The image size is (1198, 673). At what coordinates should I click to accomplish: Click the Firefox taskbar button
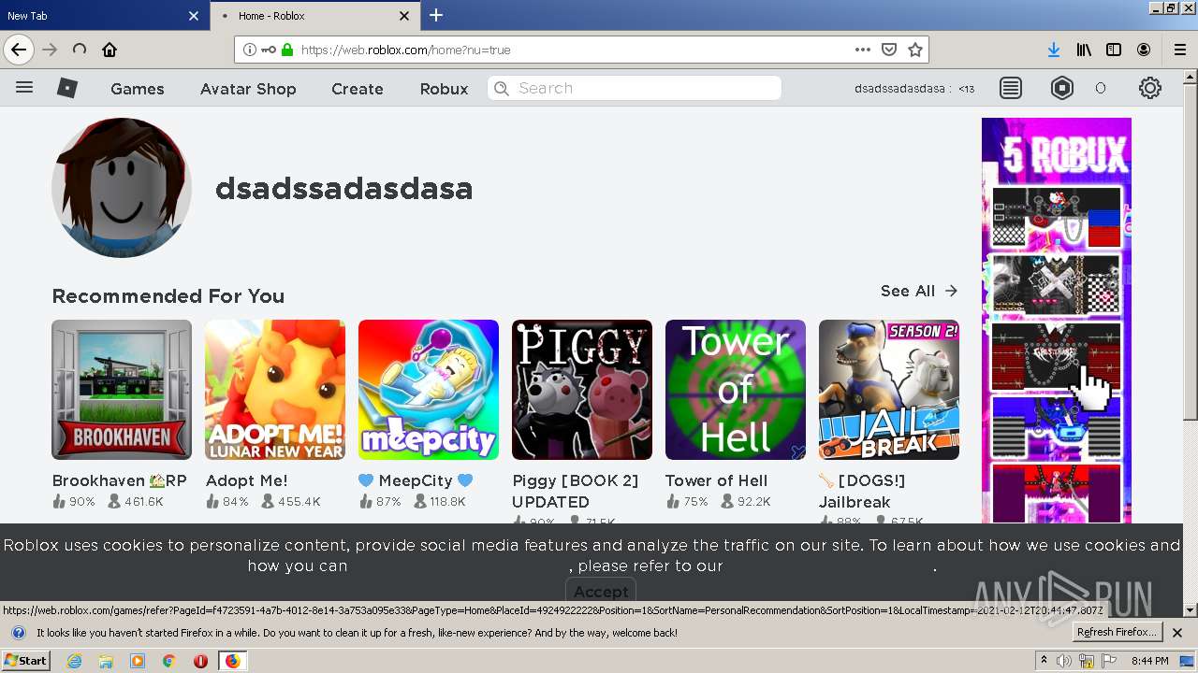tap(232, 661)
